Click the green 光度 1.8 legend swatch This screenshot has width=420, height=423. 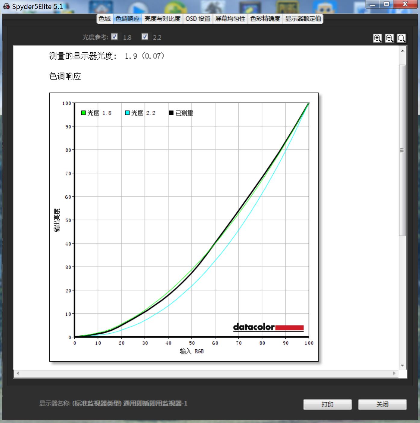pyautogui.click(x=83, y=113)
